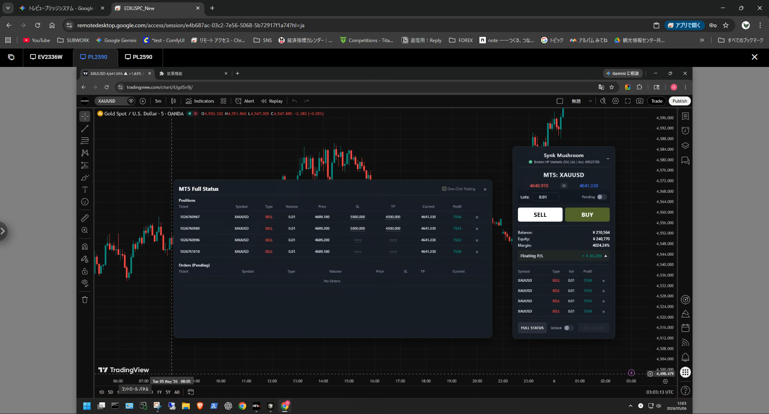Click the trash remove objects icon

coord(85,300)
